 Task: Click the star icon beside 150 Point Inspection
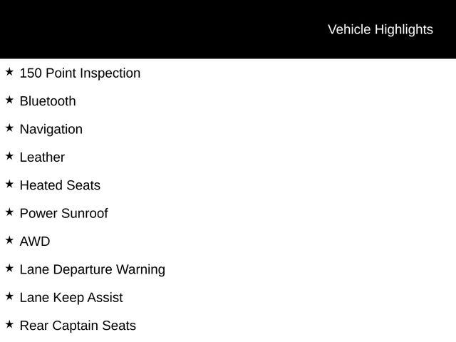pyautogui.click(x=9, y=72)
